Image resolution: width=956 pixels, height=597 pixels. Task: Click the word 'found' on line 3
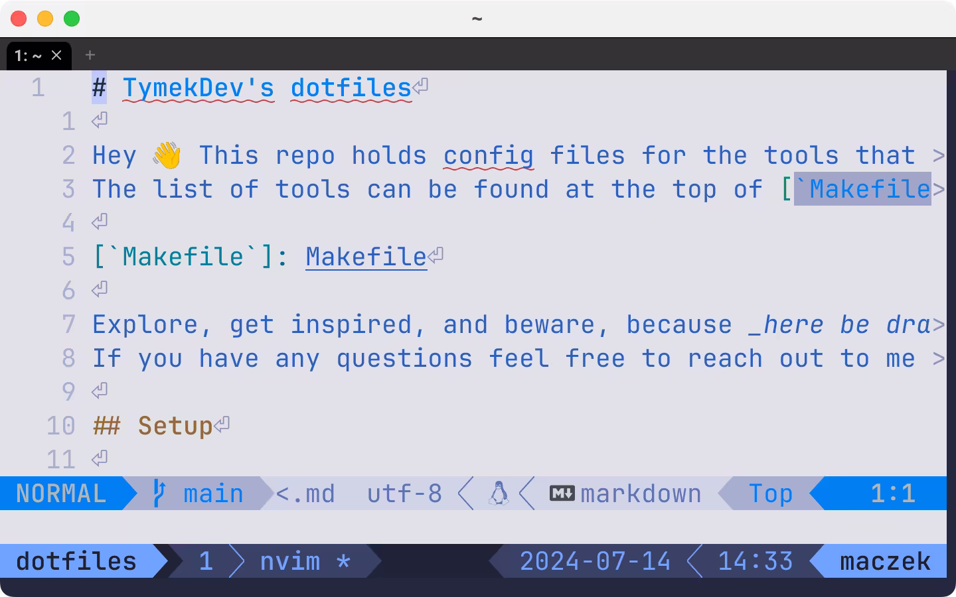point(511,189)
